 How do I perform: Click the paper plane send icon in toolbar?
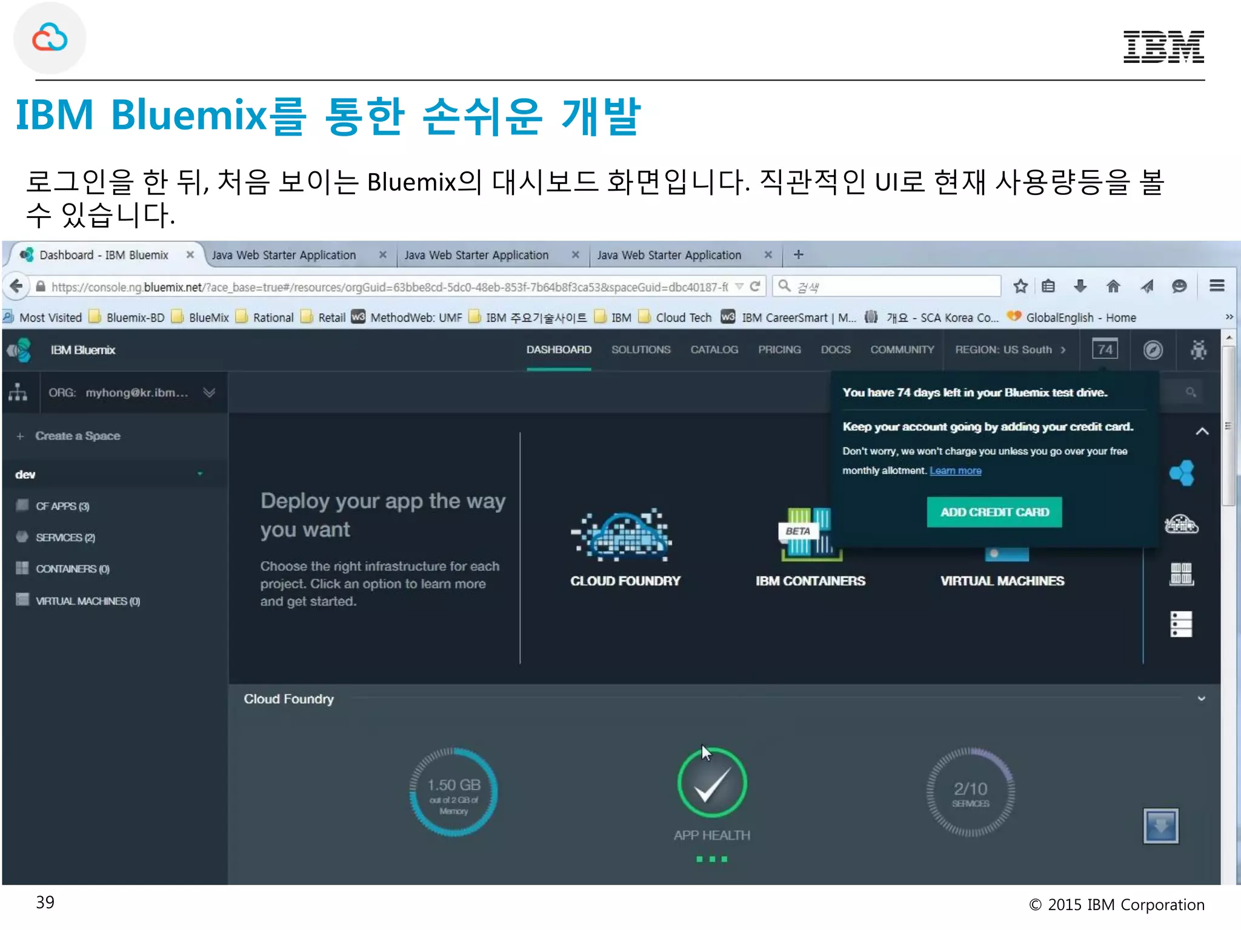(1146, 286)
